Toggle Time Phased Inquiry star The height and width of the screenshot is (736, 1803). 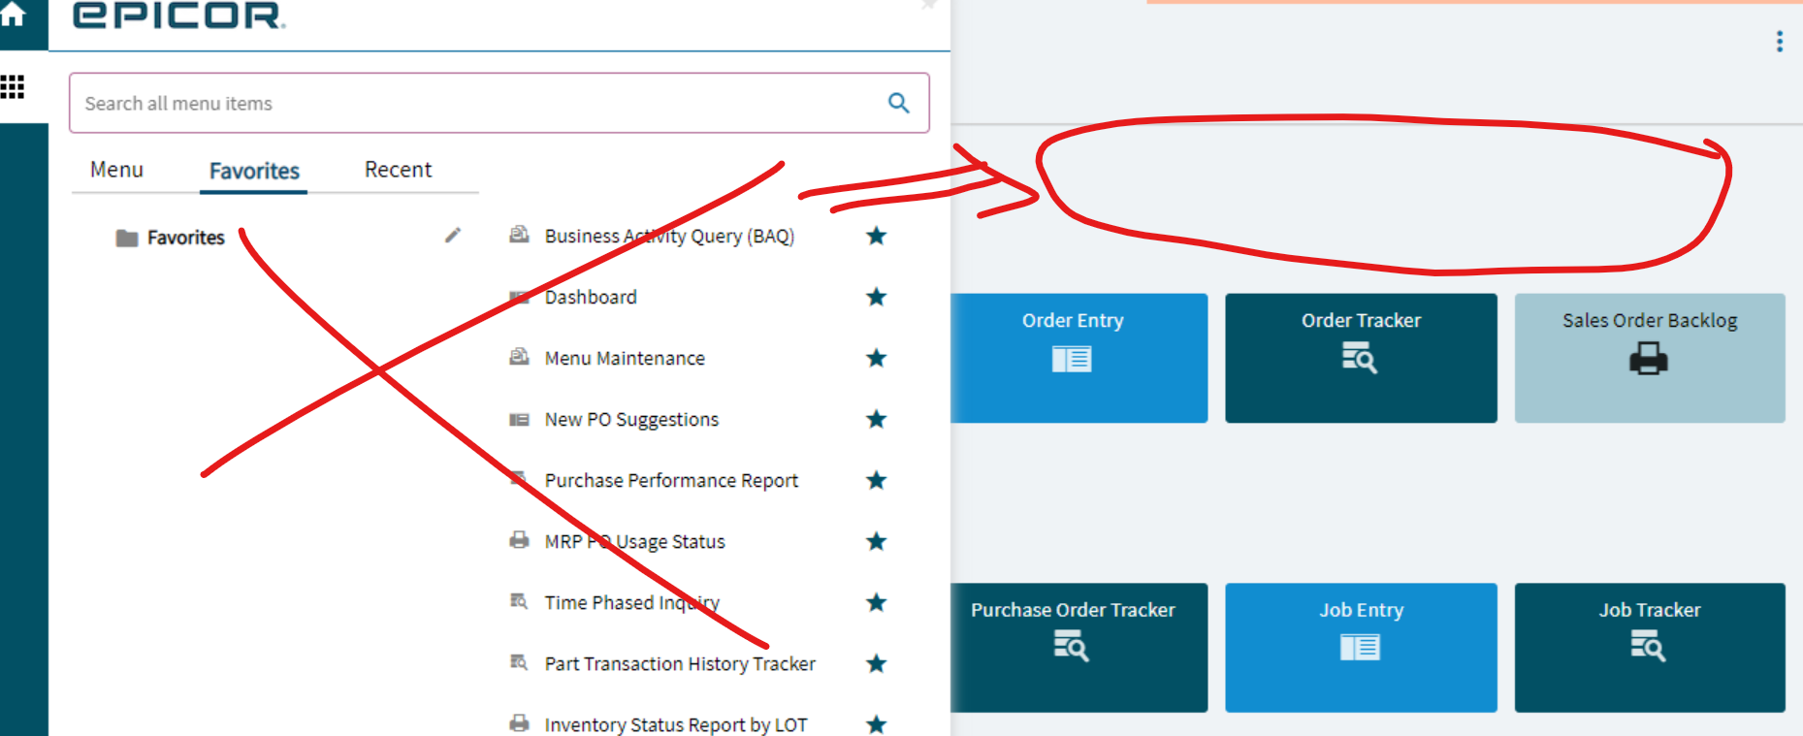[877, 602]
